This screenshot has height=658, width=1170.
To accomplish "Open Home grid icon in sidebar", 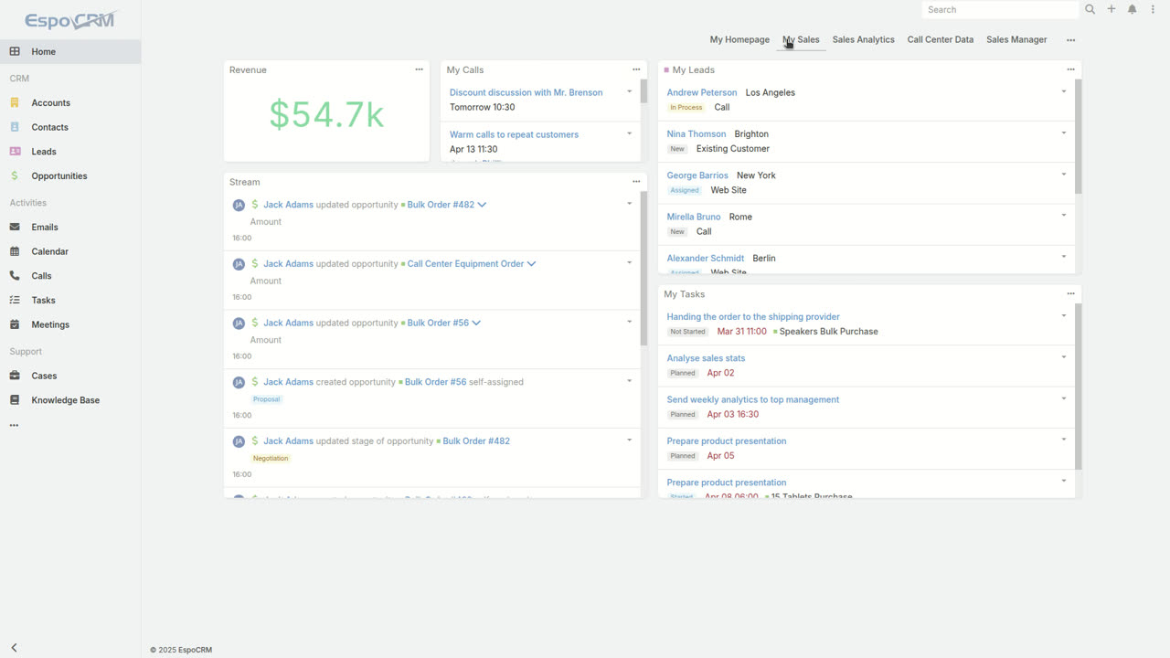I will 15,52.
